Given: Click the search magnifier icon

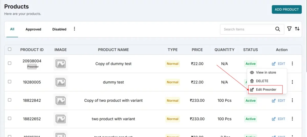Looking at the screenshot, I should 278,29.
